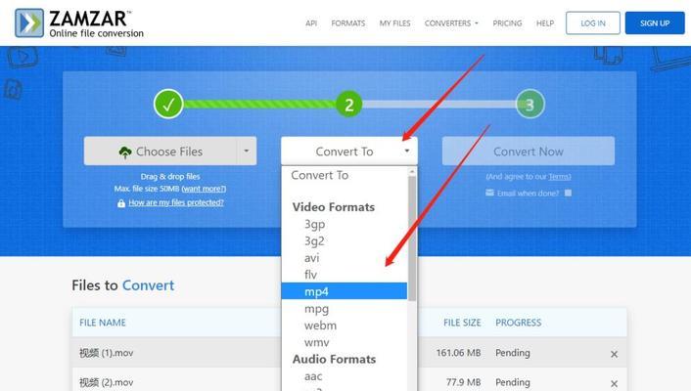
Task: Click the Files to Convert heading
Action: (x=123, y=285)
